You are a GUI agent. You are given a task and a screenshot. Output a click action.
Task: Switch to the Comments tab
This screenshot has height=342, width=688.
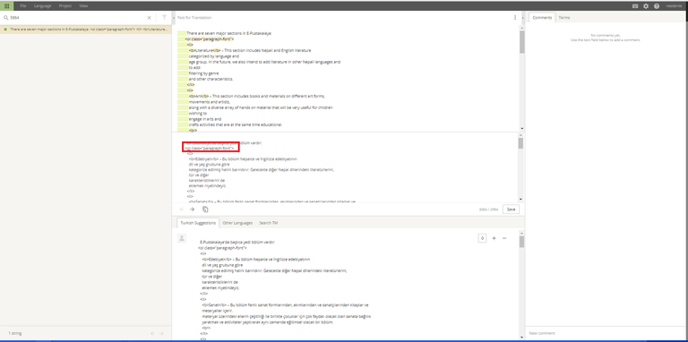pos(542,18)
